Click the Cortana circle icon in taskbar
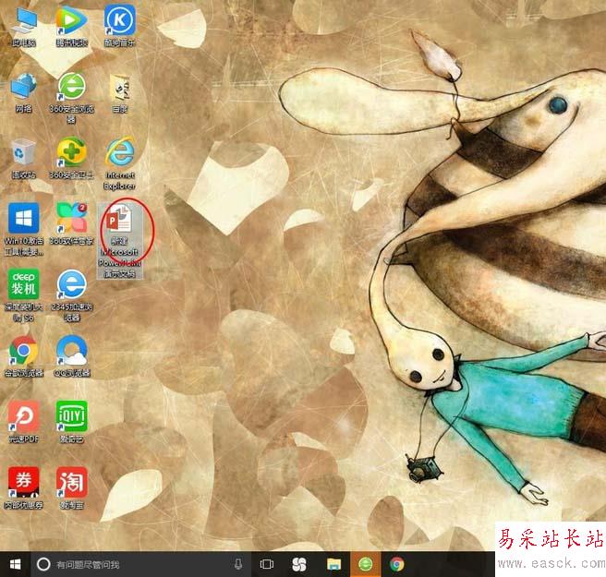Viewport: 606px width, 577px height. (43, 564)
